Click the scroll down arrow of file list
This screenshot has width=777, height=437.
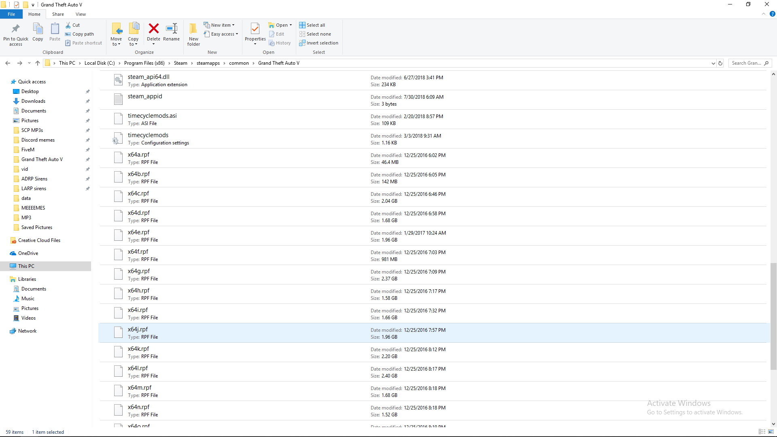(x=773, y=424)
